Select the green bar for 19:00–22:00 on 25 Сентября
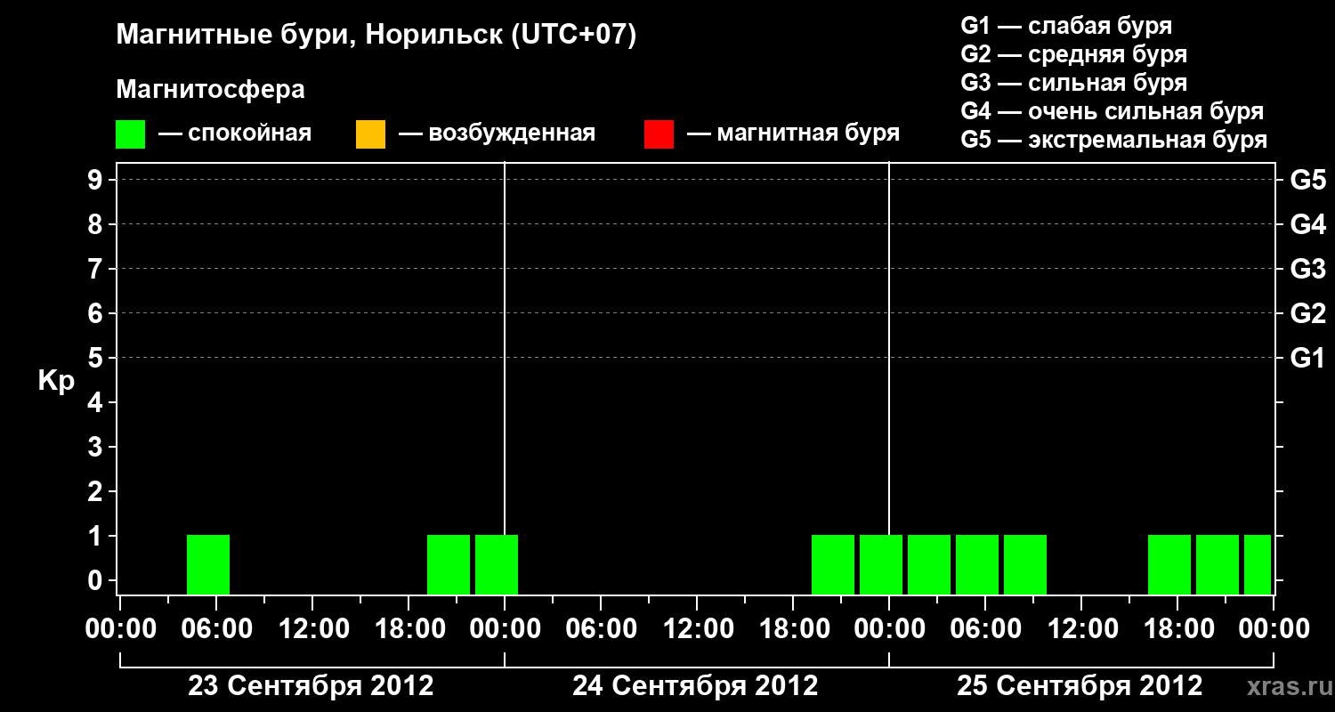This screenshot has height=712, width=1335. coord(1218,564)
